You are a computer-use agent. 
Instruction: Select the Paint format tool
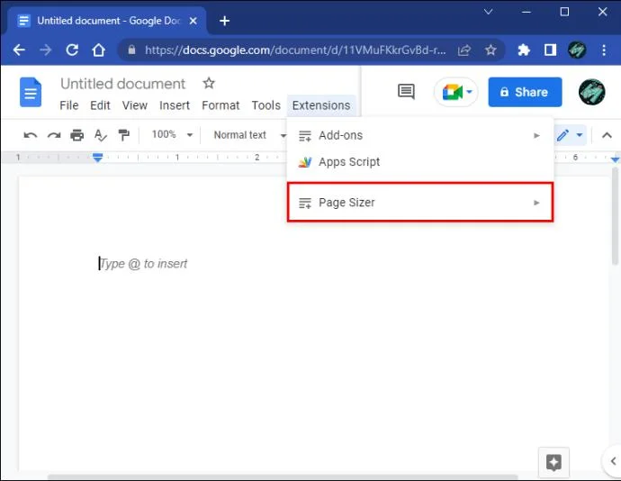tap(124, 135)
